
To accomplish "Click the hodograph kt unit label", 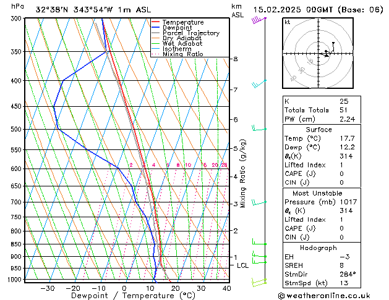I will pyautogui.click(x=288, y=22).
